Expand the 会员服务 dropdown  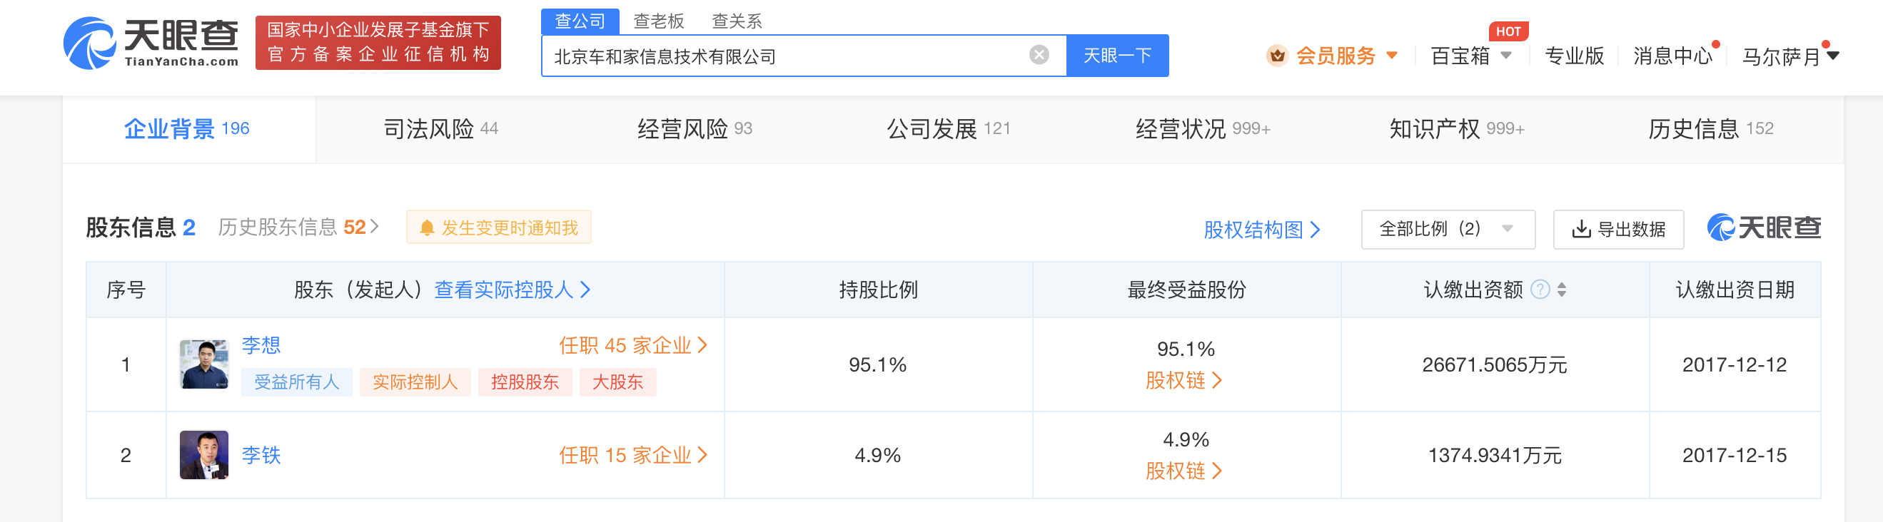point(1392,56)
